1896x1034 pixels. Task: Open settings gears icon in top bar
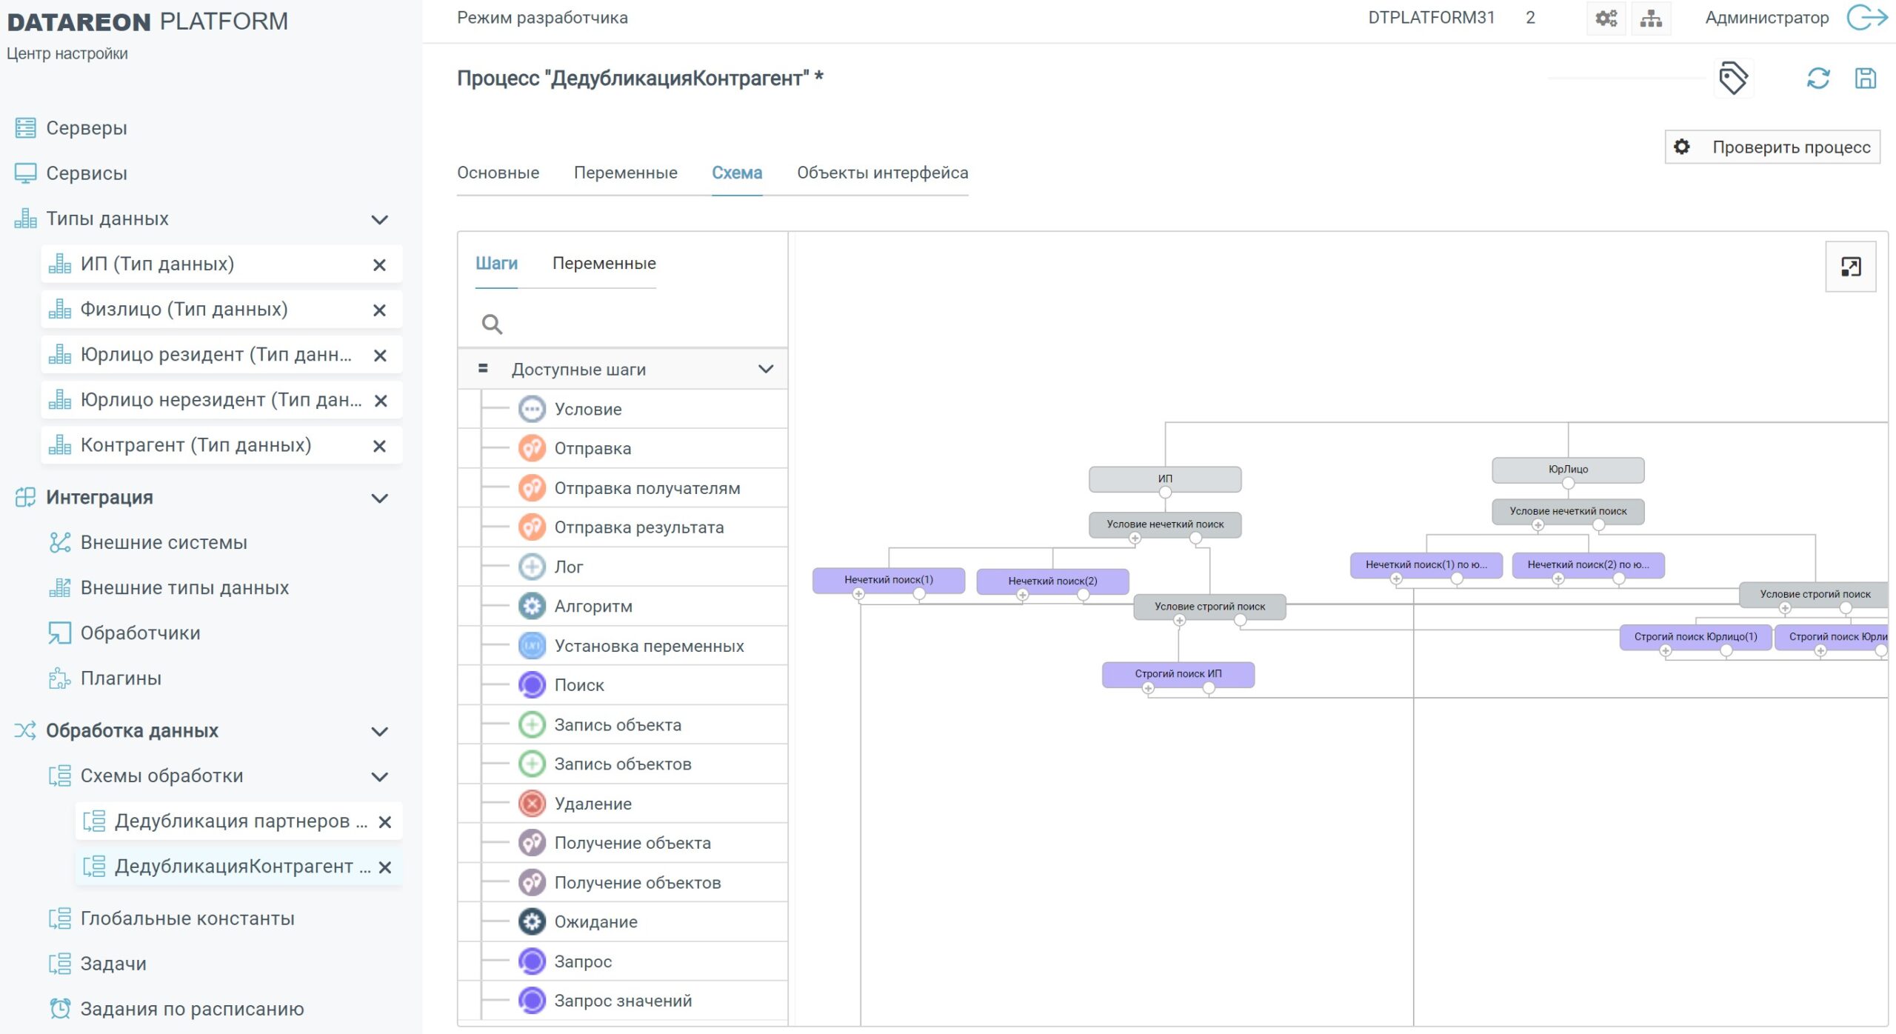point(1606,18)
